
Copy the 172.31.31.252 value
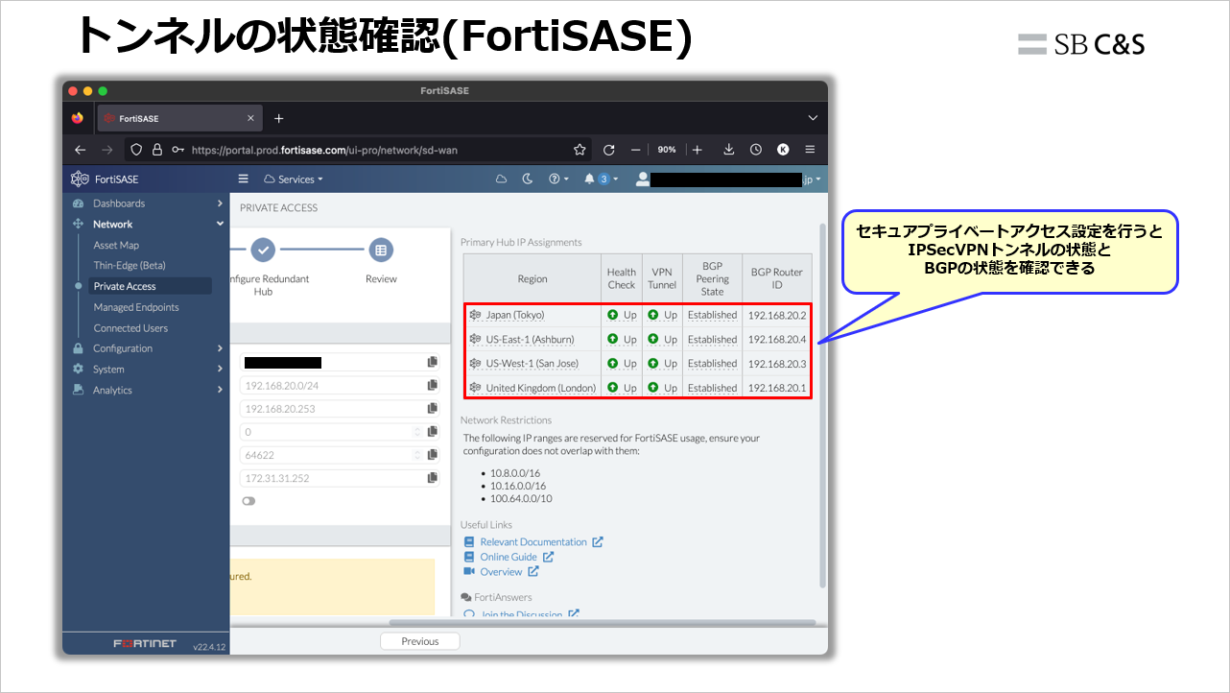pyautogui.click(x=433, y=478)
